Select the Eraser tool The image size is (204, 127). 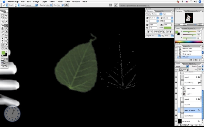(2, 31)
